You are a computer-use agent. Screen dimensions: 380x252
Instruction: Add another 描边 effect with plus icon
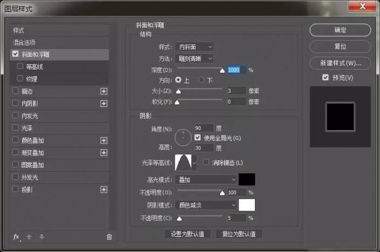[x=103, y=91]
